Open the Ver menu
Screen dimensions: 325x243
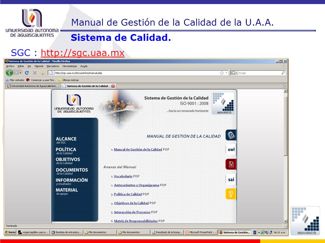tap(29, 66)
